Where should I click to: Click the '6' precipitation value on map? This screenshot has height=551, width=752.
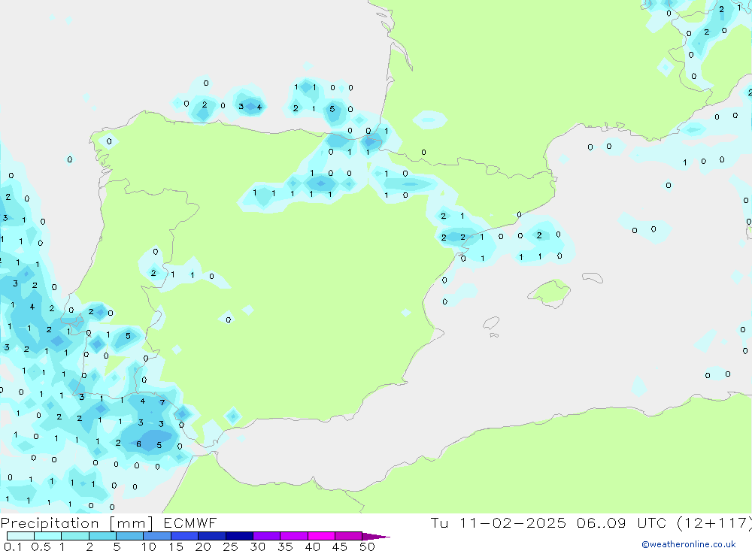click(x=138, y=444)
